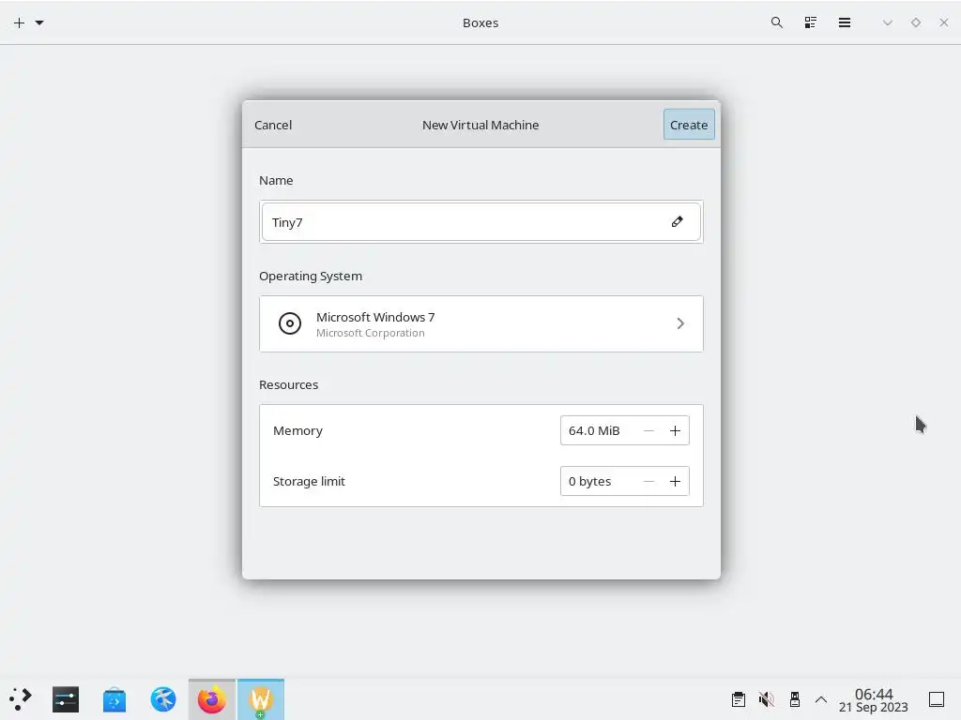Click the plus icon to add a box
Viewport: 961px width, 720px height.
point(19,22)
